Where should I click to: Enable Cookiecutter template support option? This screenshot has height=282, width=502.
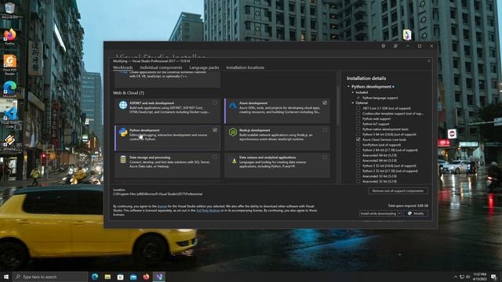click(x=358, y=114)
